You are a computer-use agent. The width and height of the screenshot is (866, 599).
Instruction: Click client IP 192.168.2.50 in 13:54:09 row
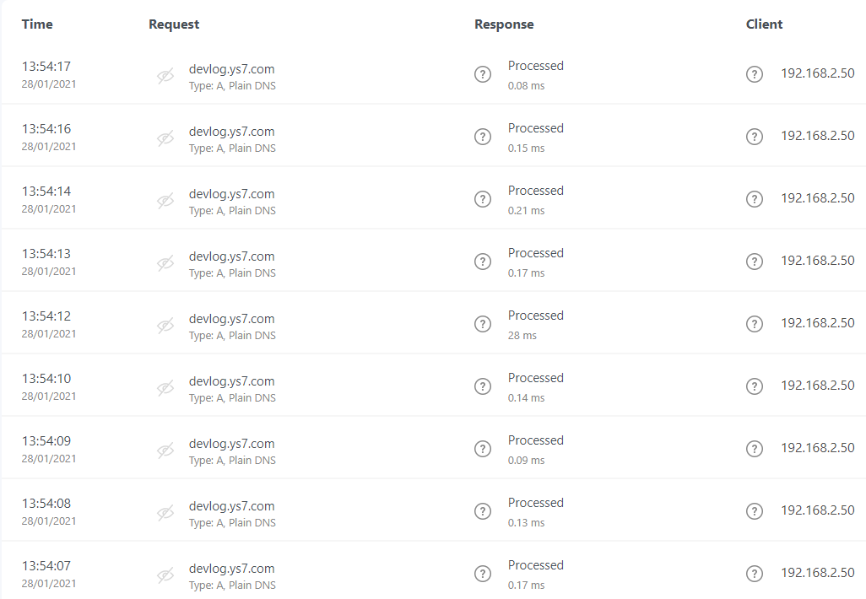click(x=817, y=448)
